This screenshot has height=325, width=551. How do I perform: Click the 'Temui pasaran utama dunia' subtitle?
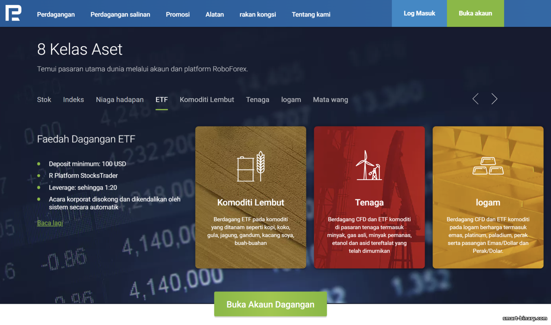pyautogui.click(x=143, y=69)
